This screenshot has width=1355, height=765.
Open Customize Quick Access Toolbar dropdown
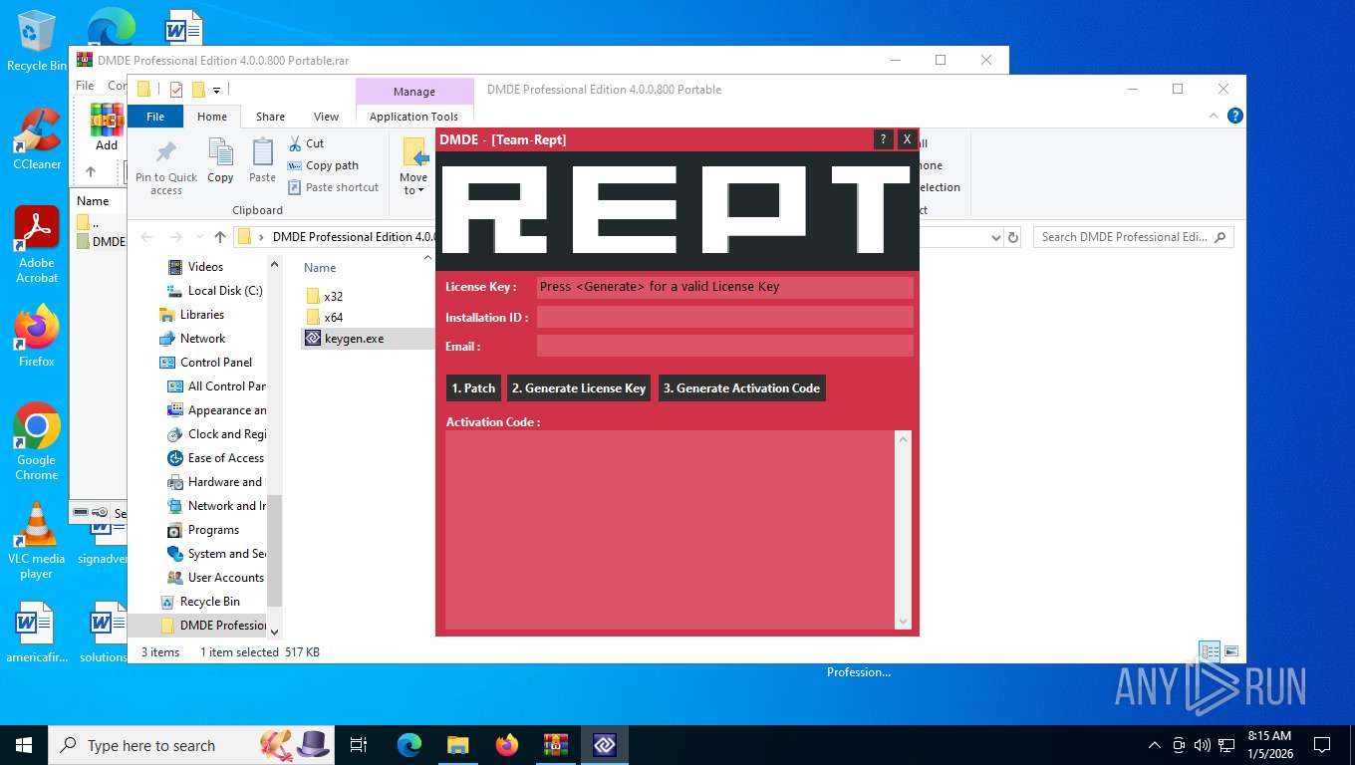coord(216,90)
